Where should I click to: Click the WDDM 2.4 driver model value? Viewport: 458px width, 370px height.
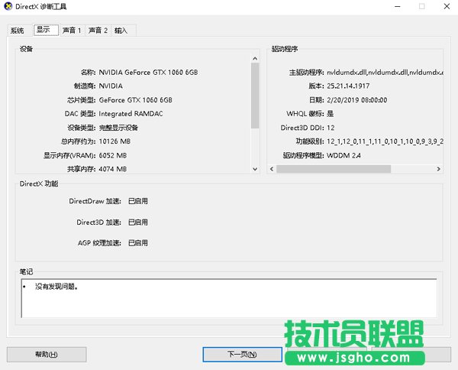pyautogui.click(x=343, y=156)
